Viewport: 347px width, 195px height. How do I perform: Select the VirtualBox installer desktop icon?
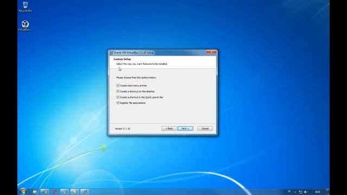point(25,25)
